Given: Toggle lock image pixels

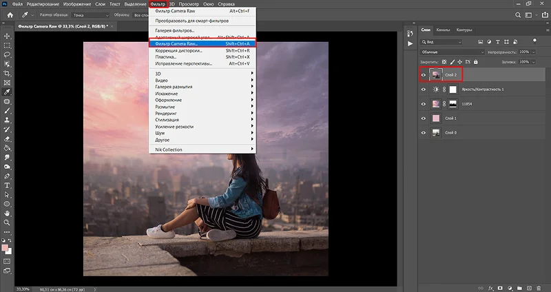Looking at the screenshot, I should 453,62.
